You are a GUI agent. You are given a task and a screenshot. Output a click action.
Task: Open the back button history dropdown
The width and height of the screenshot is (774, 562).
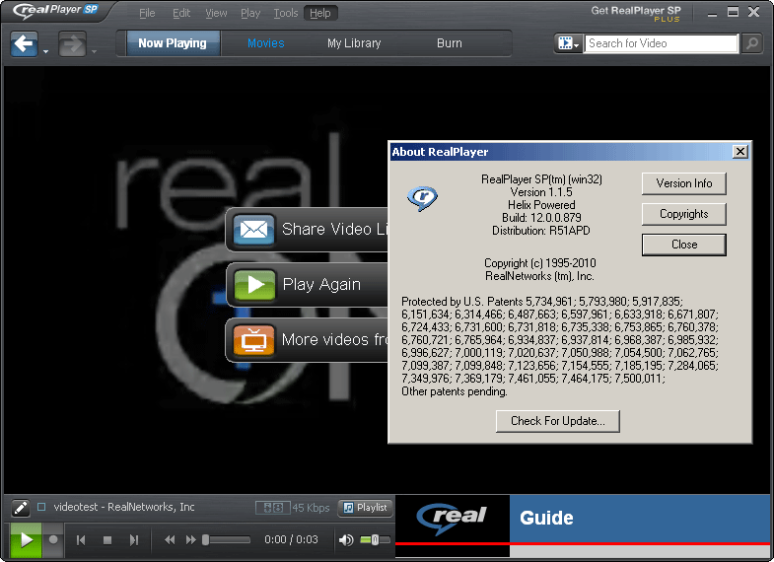(x=45, y=51)
